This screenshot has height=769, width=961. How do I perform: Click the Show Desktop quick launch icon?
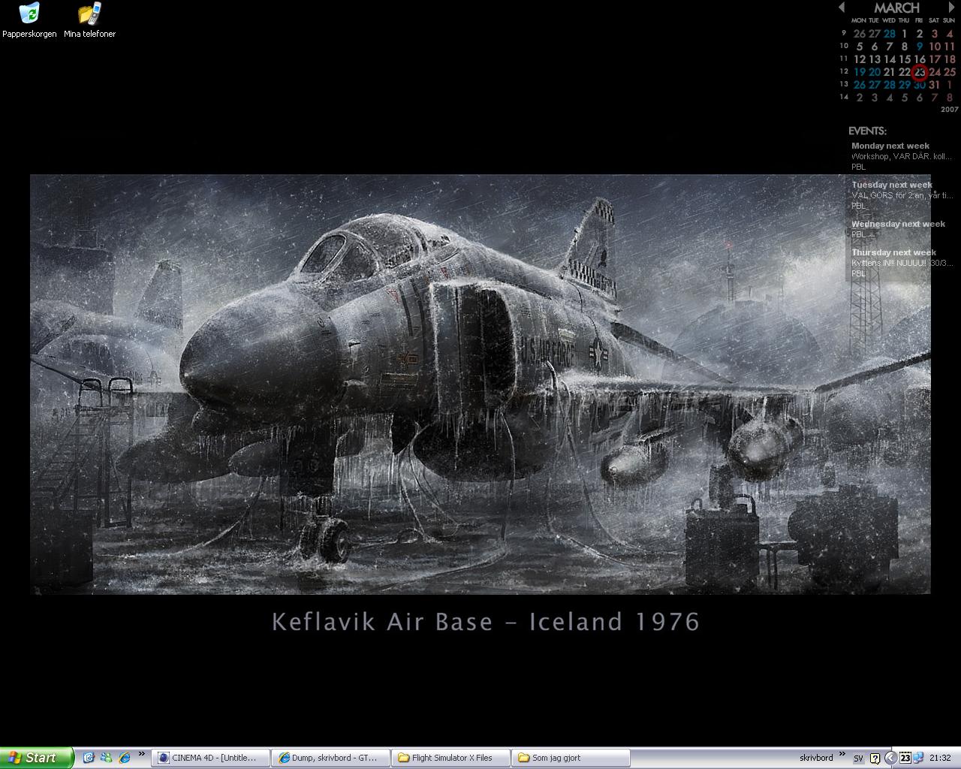pyautogui.click(x=88, y=758)
